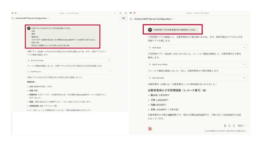Maximize the left Claude window
The width and height of the screenshot is (273, 152).
120,13
